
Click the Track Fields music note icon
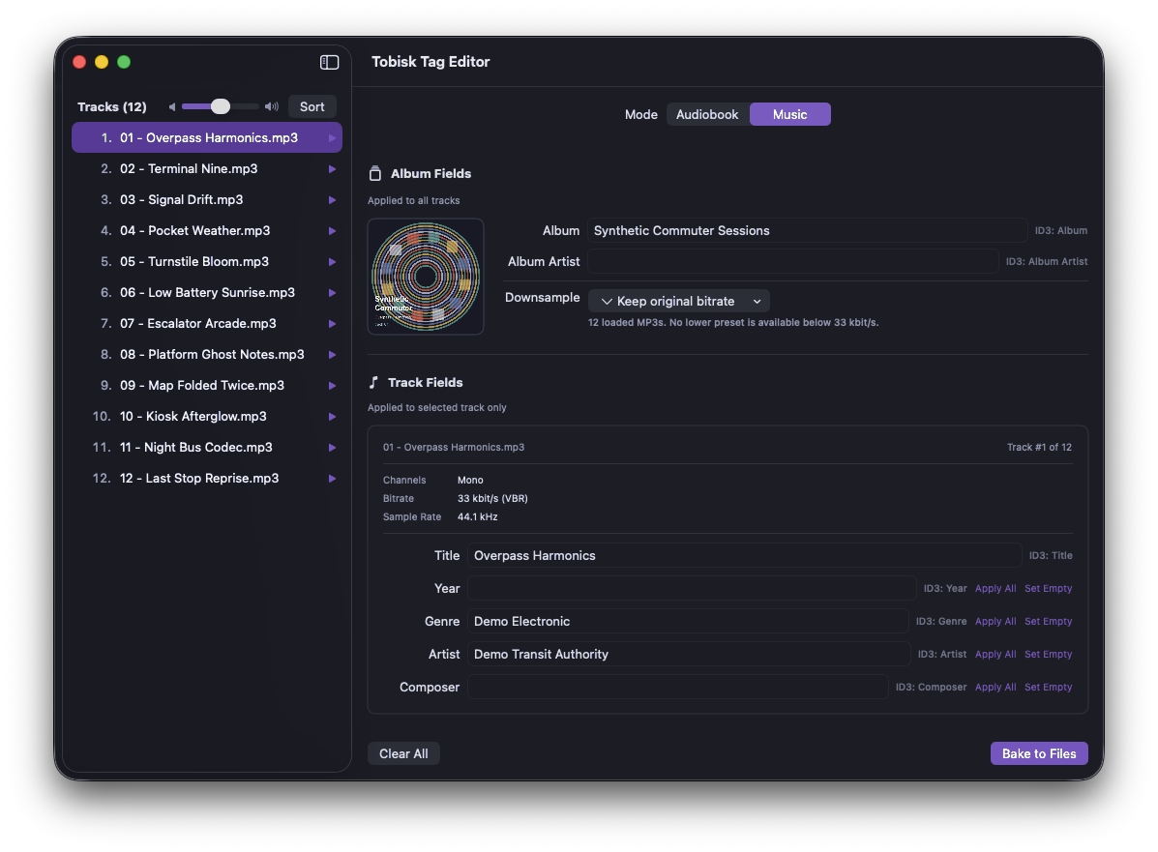click(x=373, y=382)
